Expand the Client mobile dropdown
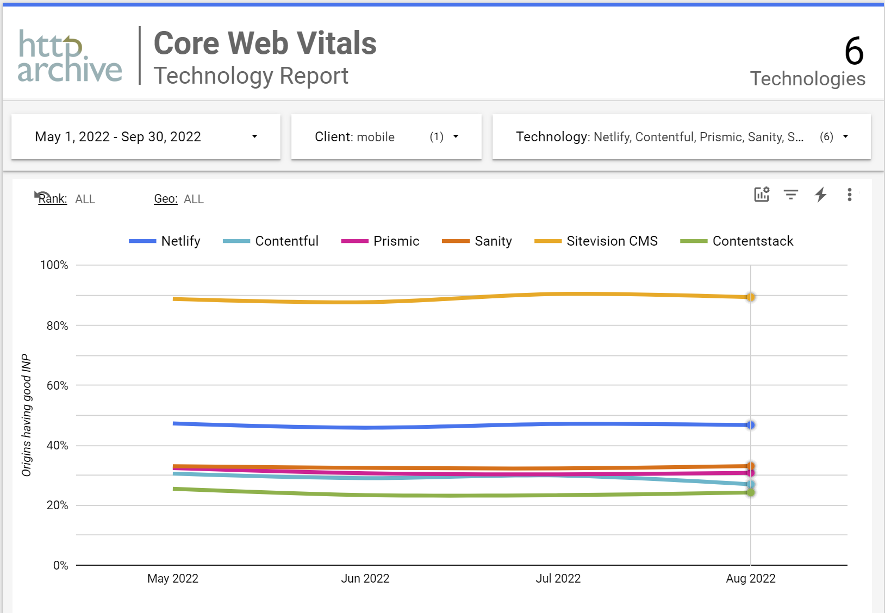 click(386, 137)
